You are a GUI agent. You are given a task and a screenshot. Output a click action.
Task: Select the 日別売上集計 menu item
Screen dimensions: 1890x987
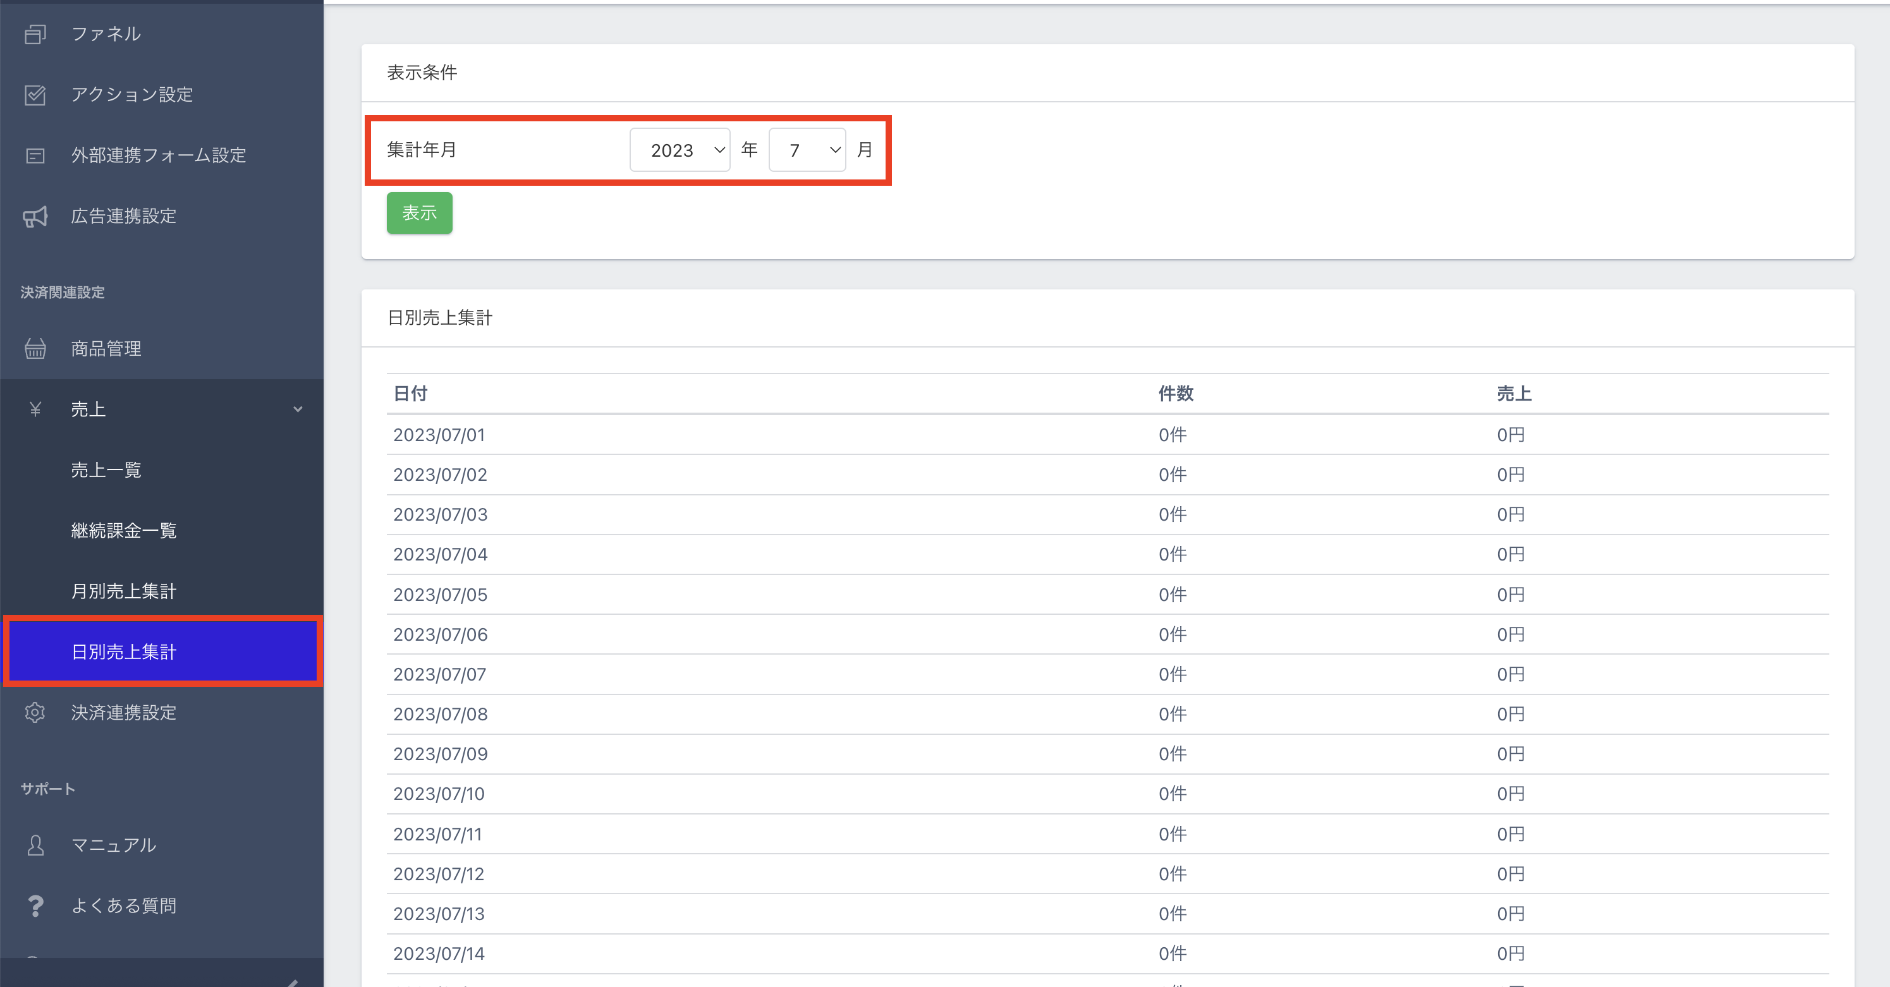pos(124,652)
